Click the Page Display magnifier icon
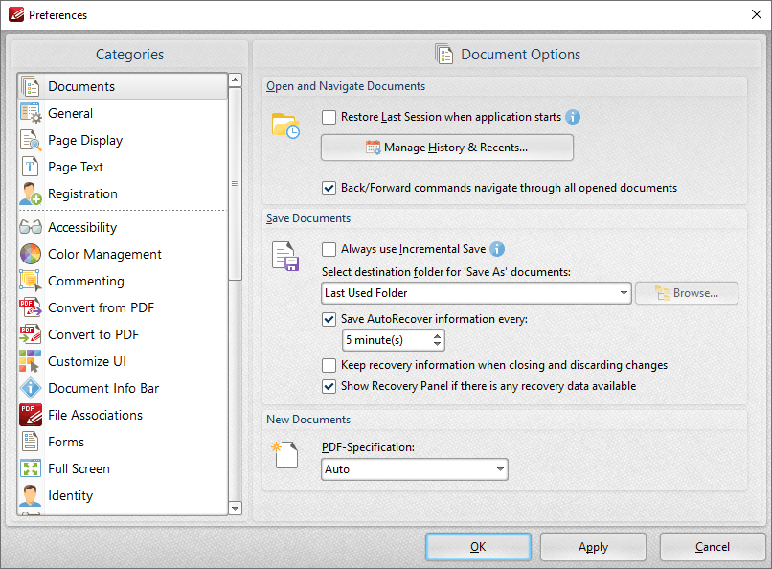Viewport: 772px width, 569px height. [31, 140]
